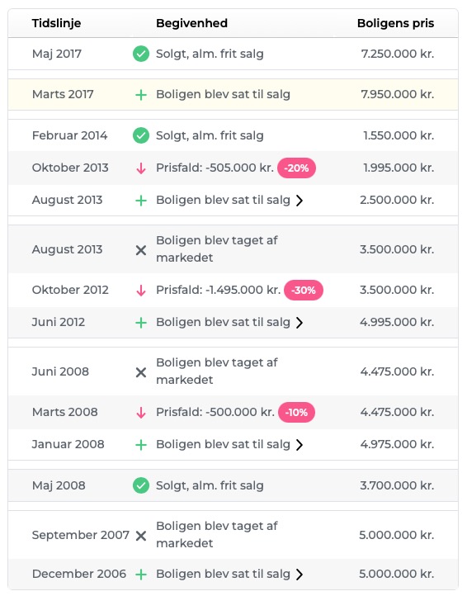Click the -20% price drop badge
Screen dimensions: 467x596
tap(296, 168)
